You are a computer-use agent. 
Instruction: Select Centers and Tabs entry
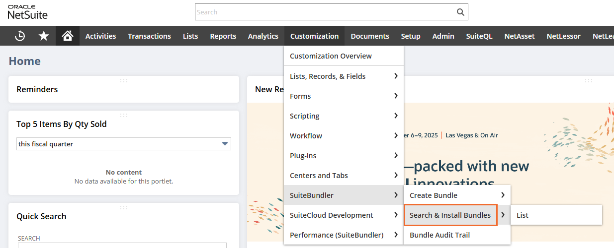pyautogui.click(x=344, y=175)
